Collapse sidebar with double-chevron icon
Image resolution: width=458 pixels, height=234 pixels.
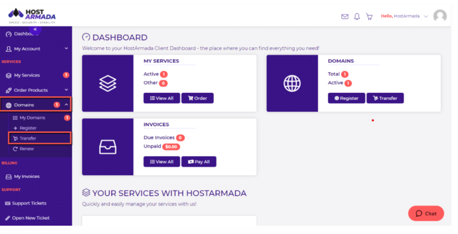35,29
